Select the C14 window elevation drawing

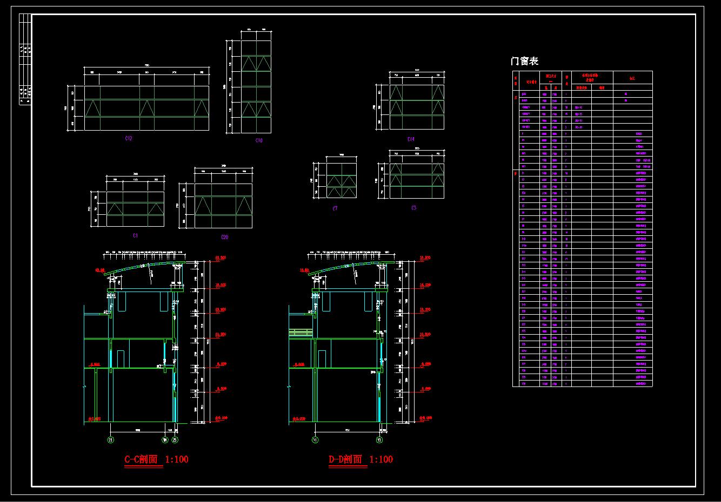[417, 107]
